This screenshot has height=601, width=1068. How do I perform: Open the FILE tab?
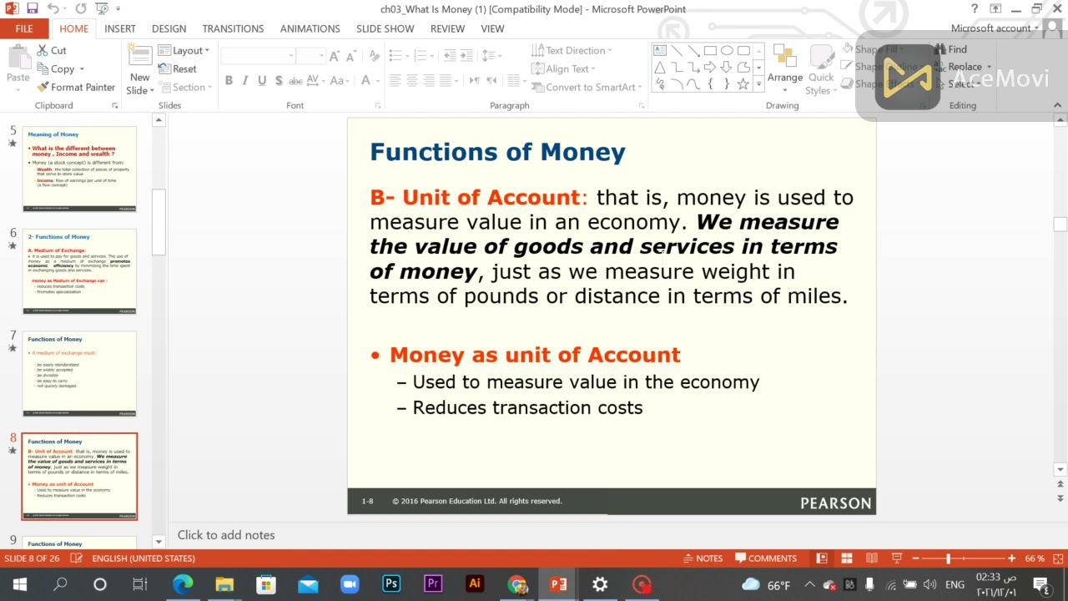coord(24,28)
